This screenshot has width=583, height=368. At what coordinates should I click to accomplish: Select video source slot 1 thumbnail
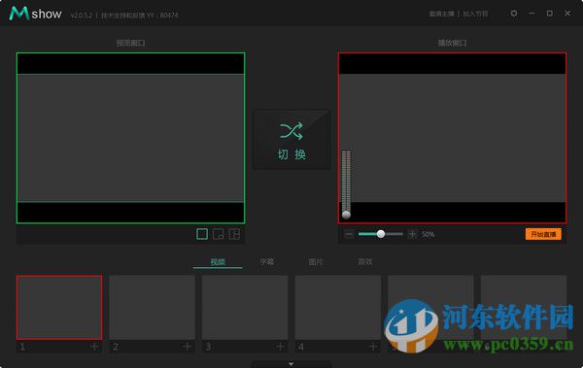(x=59, y=308)
